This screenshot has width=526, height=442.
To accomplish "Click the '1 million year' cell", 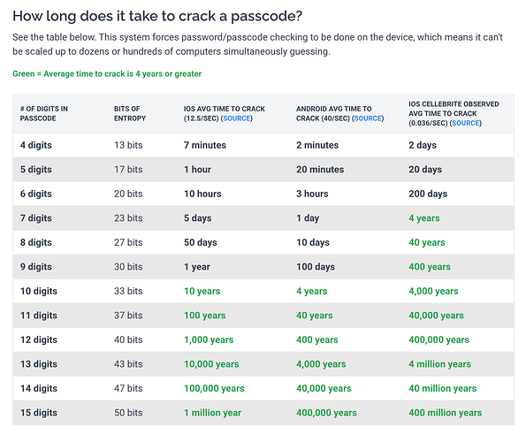I will click(213, 413).
